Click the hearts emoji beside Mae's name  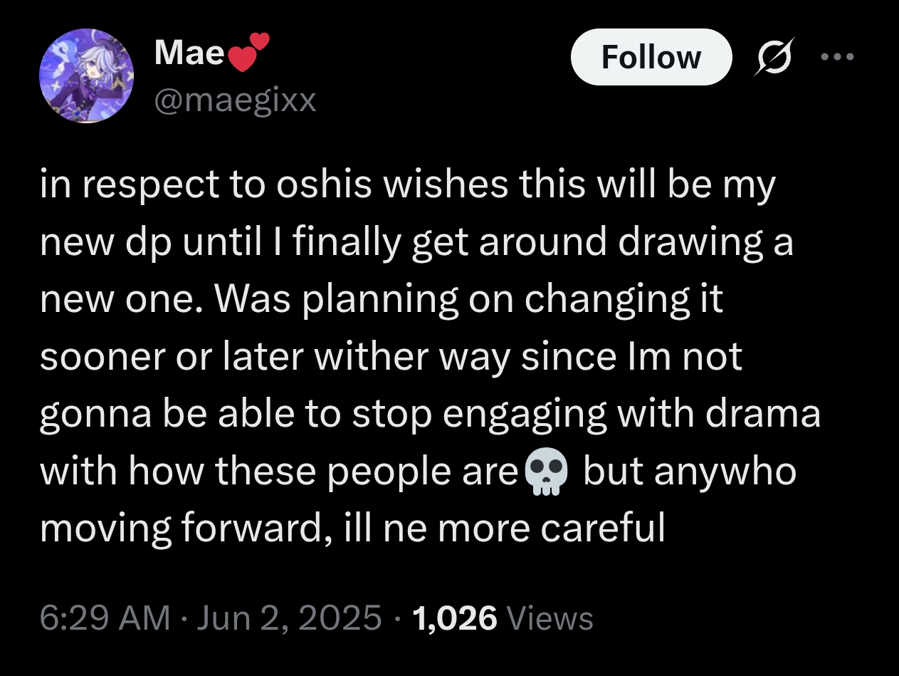(x=249, y=53)
